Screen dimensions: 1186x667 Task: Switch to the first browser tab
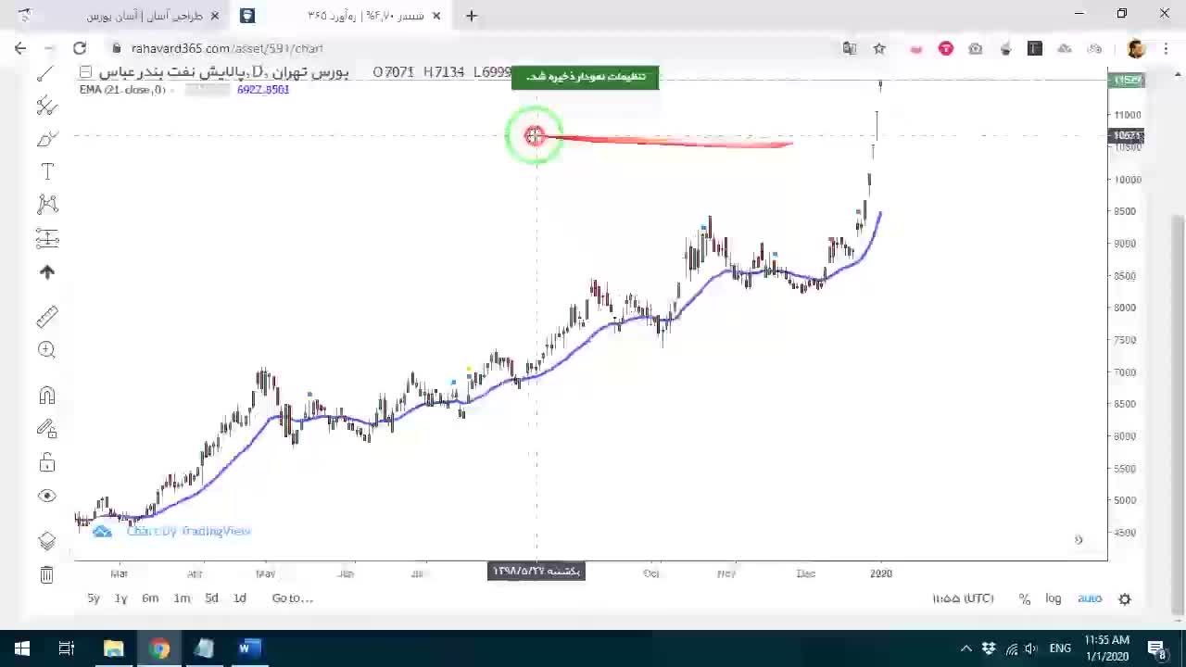(148, 16)
